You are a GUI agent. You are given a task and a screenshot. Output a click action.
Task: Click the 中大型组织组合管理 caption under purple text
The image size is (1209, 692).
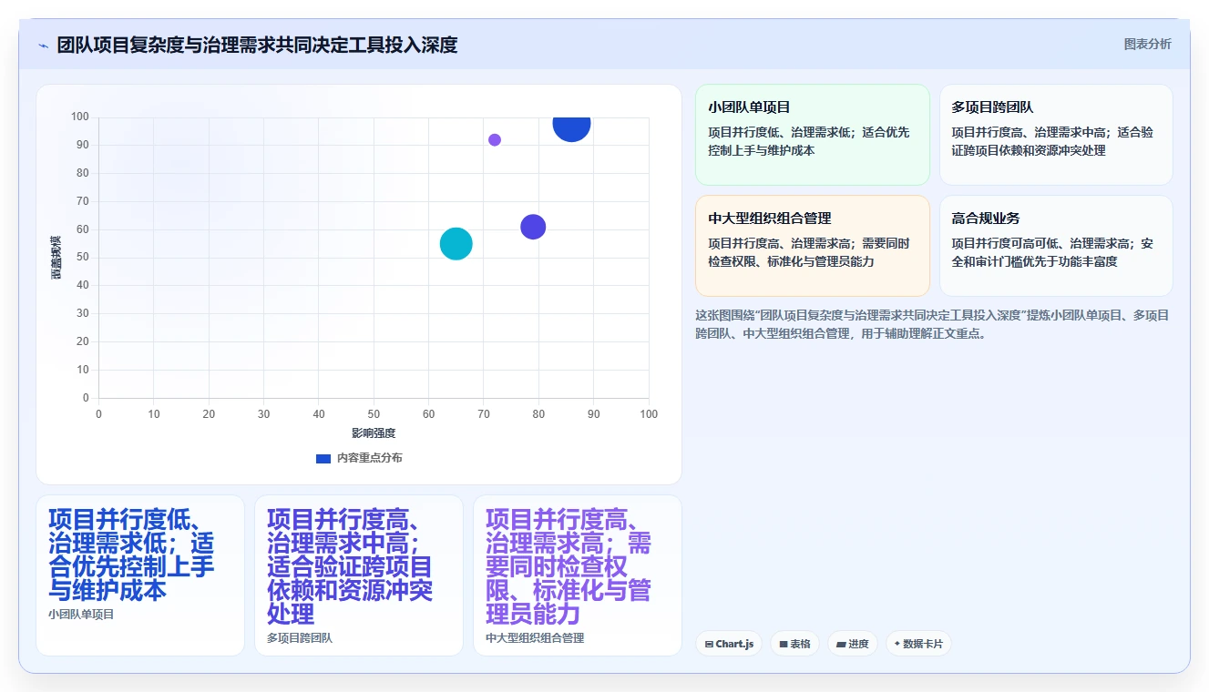535,638
